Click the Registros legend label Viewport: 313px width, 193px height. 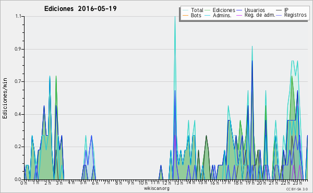point(295,15)
